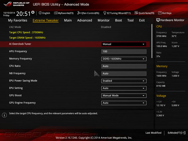
Task: Select the APU Frequency label
Action: 18,51
